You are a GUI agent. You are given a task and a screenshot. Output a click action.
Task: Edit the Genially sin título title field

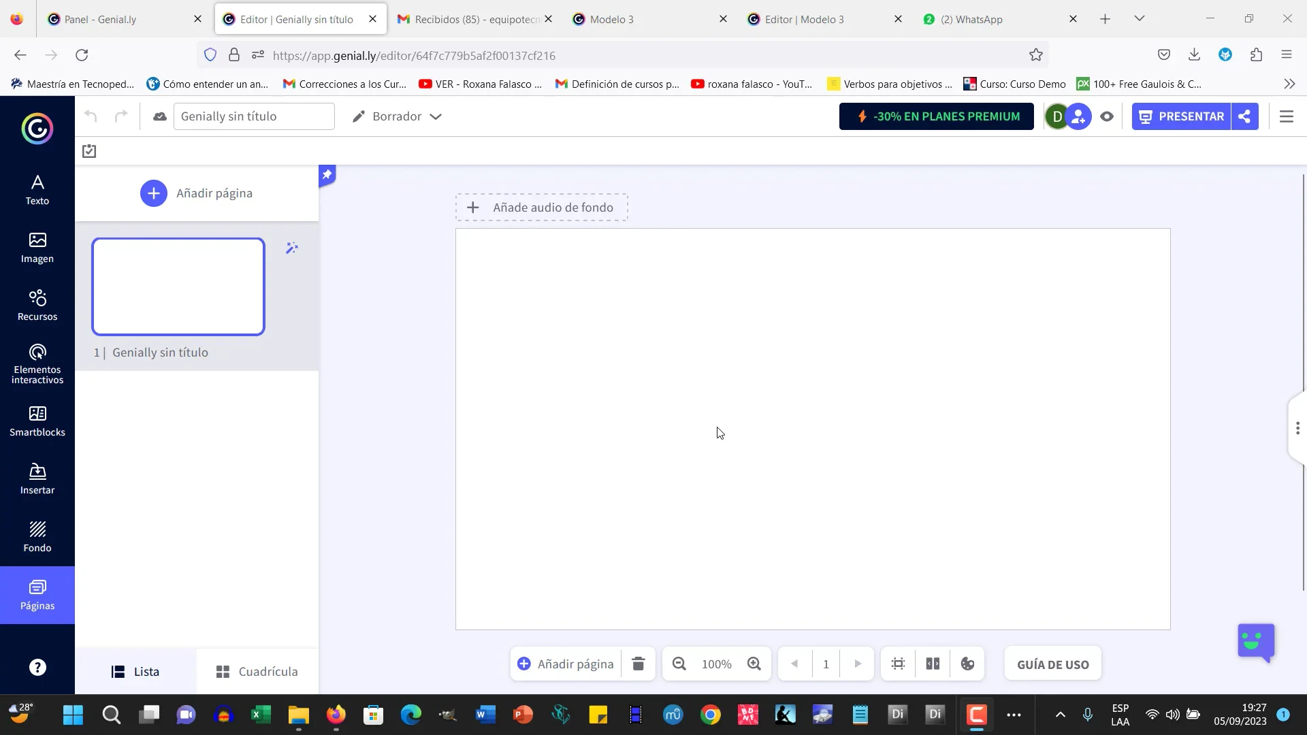coord(254,116)
